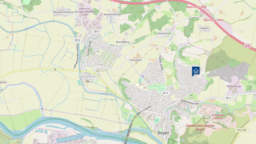Image resolution: width=256 pixels, height=144 pixels.
Task: Click the Graf-Aswin-Kaserne label
Action: pos(218,116)
